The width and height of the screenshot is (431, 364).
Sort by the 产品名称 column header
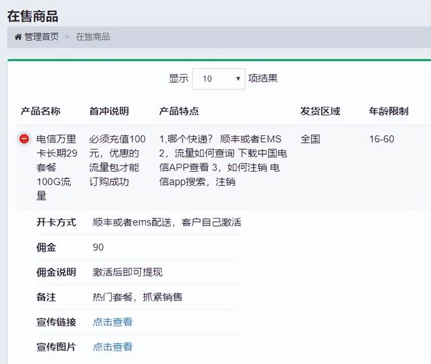point(40,111)
